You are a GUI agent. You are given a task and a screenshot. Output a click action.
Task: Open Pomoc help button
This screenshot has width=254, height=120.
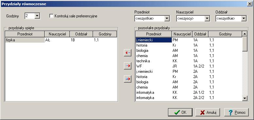click(x=236, y=112)
